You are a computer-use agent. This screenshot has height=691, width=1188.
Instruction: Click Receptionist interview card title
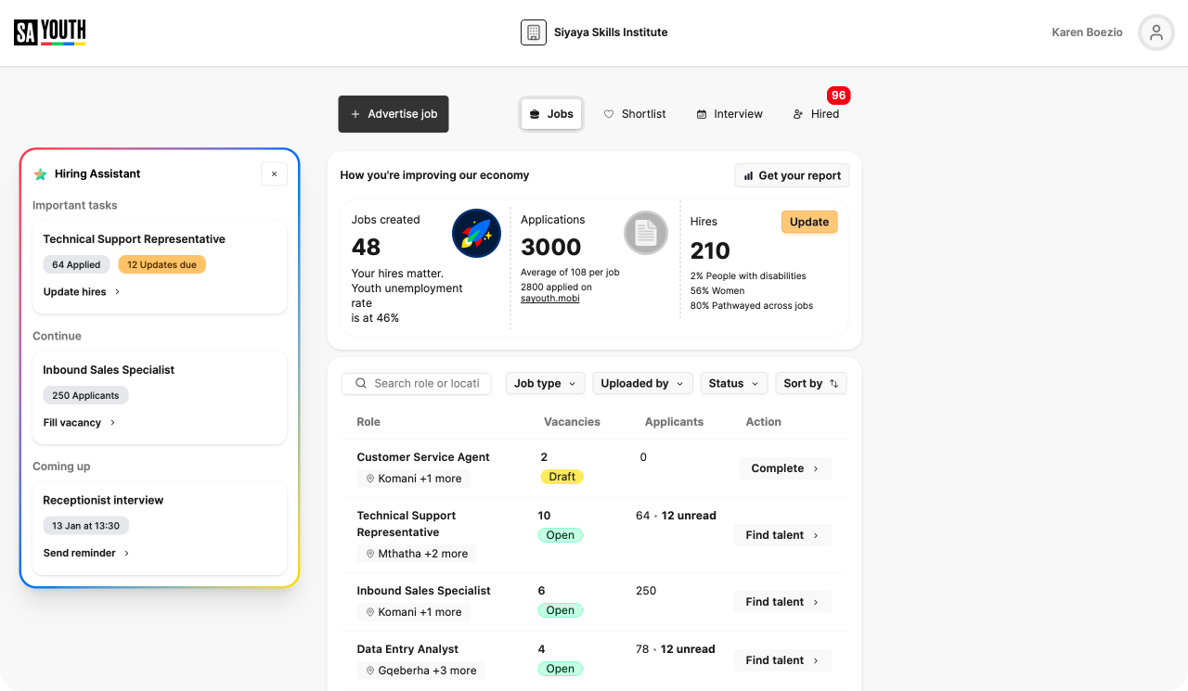tap(103, 500)
